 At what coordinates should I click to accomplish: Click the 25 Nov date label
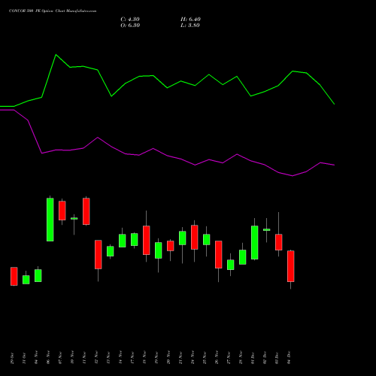pos(205,357)
